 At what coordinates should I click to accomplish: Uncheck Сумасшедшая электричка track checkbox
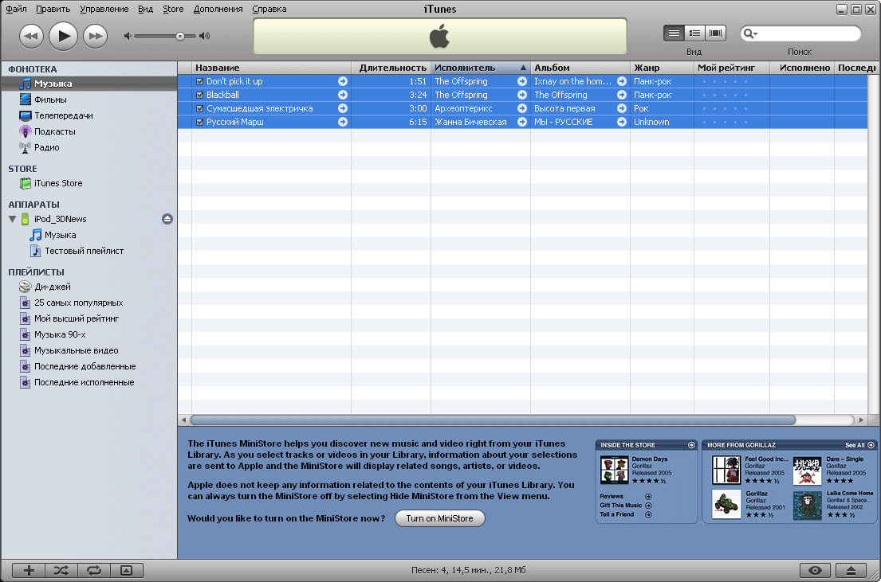pyautogui.click(x=199, y=108)
